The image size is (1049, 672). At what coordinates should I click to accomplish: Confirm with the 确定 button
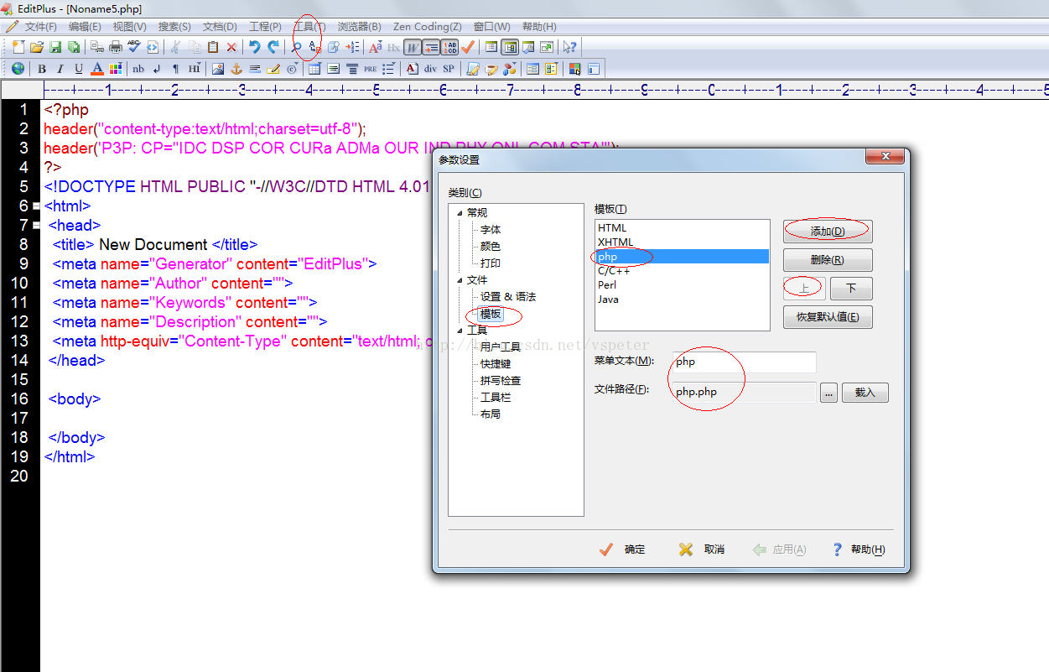point(623,550)
